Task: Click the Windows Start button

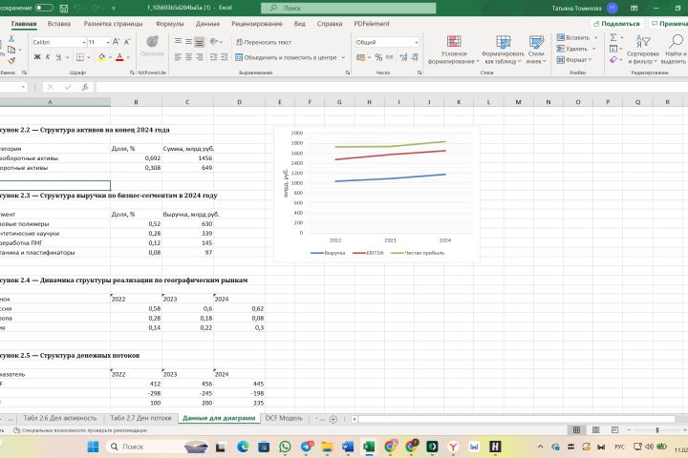Action: (93, 447)
